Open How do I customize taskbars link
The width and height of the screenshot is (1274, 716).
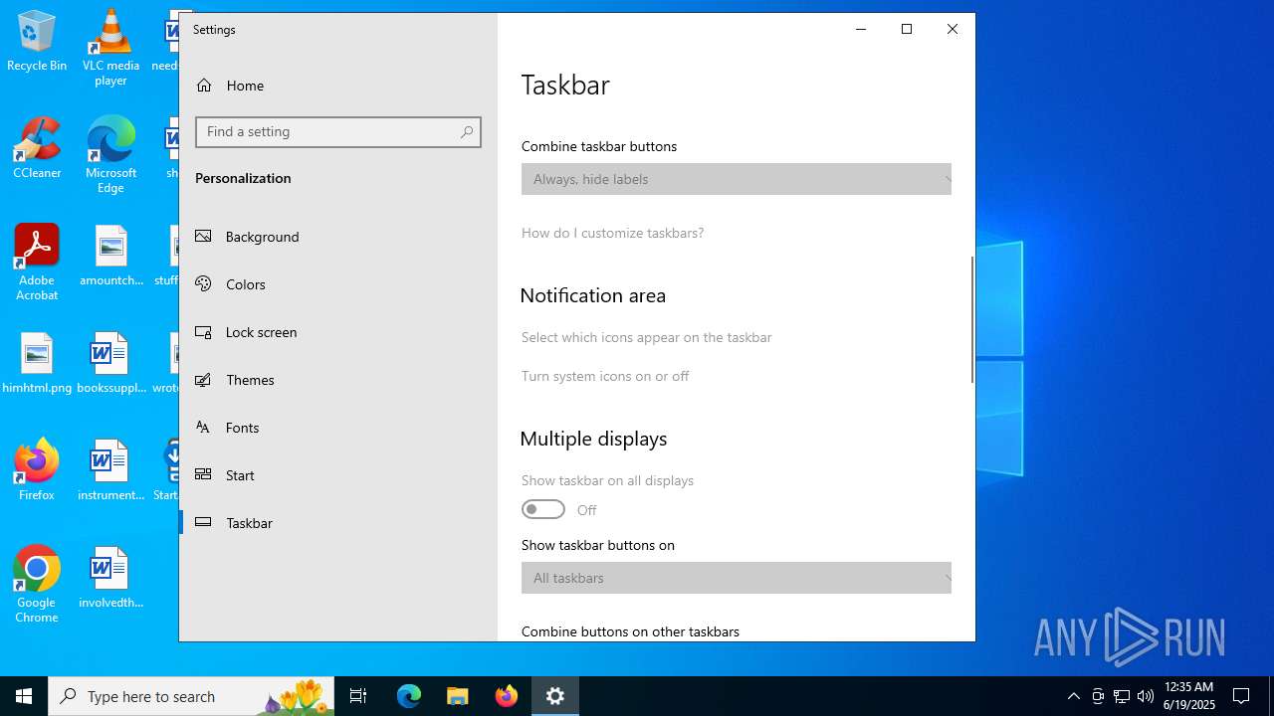612,233
